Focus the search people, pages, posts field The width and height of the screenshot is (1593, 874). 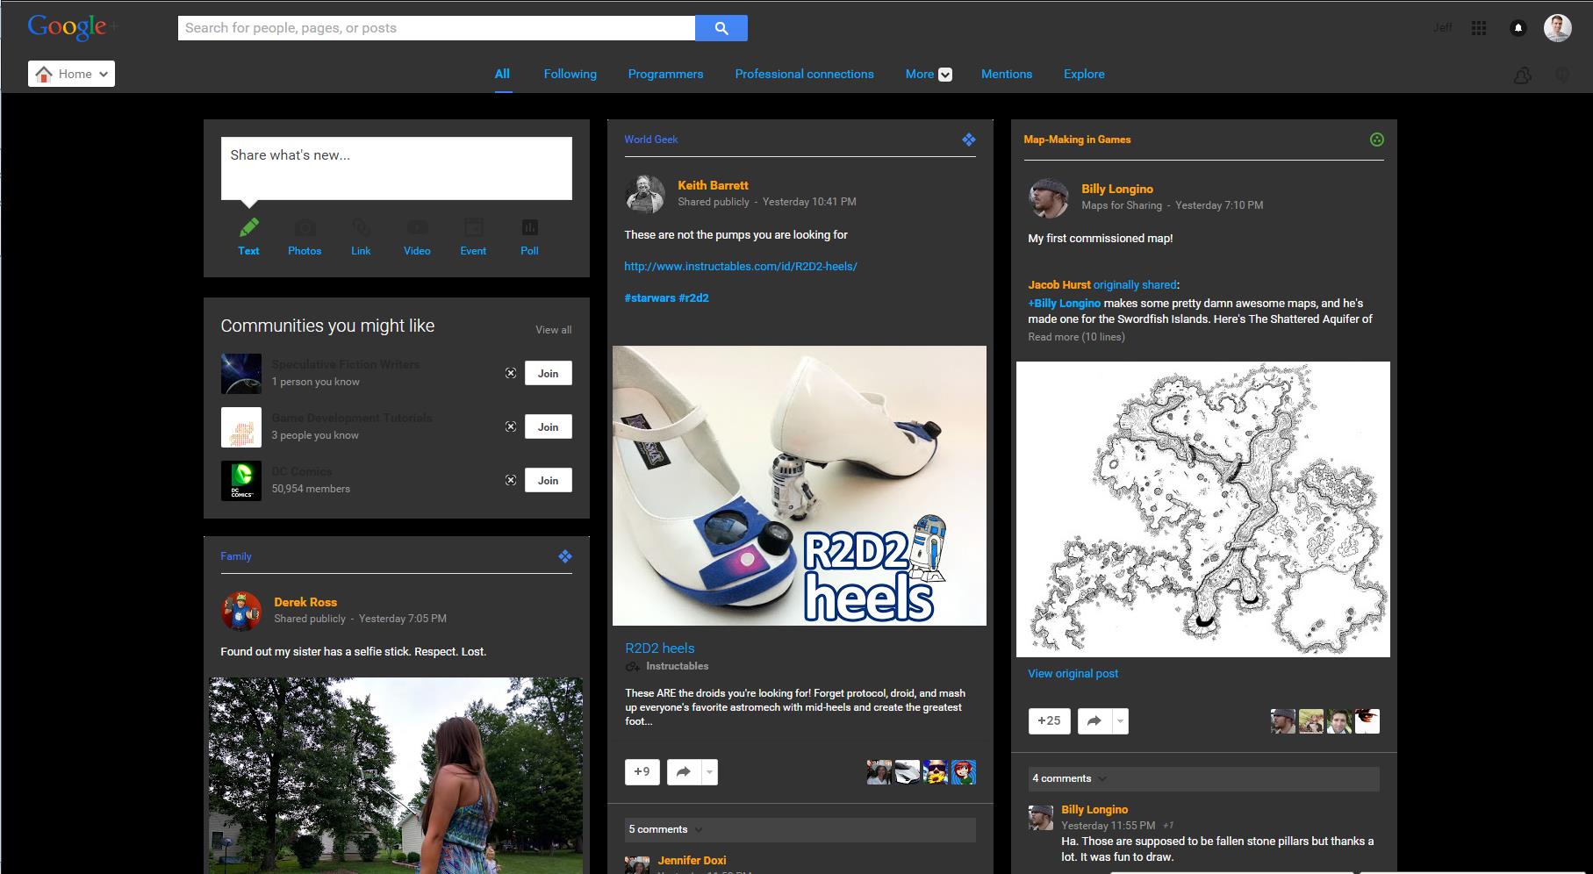pos(436,28)
